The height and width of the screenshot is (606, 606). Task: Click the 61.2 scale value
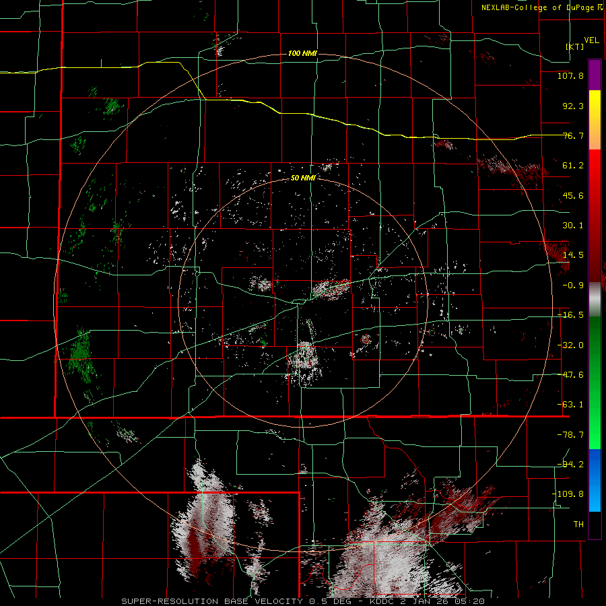point(573,166)
